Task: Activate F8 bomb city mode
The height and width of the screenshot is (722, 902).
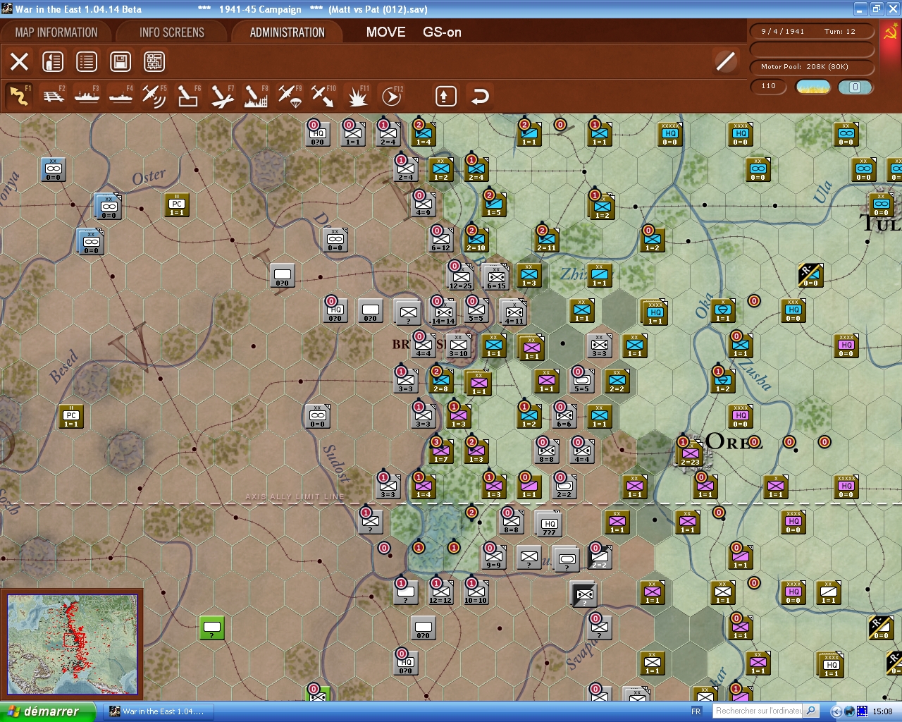Action: click(x=256, y=96)
